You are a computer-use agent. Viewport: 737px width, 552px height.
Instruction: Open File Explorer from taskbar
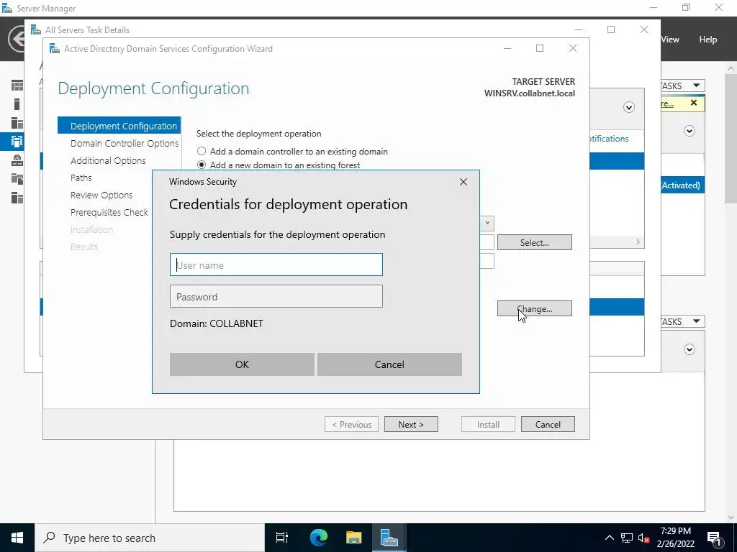coord(353,538)
